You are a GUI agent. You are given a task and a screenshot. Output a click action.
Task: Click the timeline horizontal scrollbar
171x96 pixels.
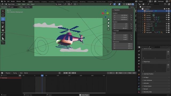(x=64, y=93)
